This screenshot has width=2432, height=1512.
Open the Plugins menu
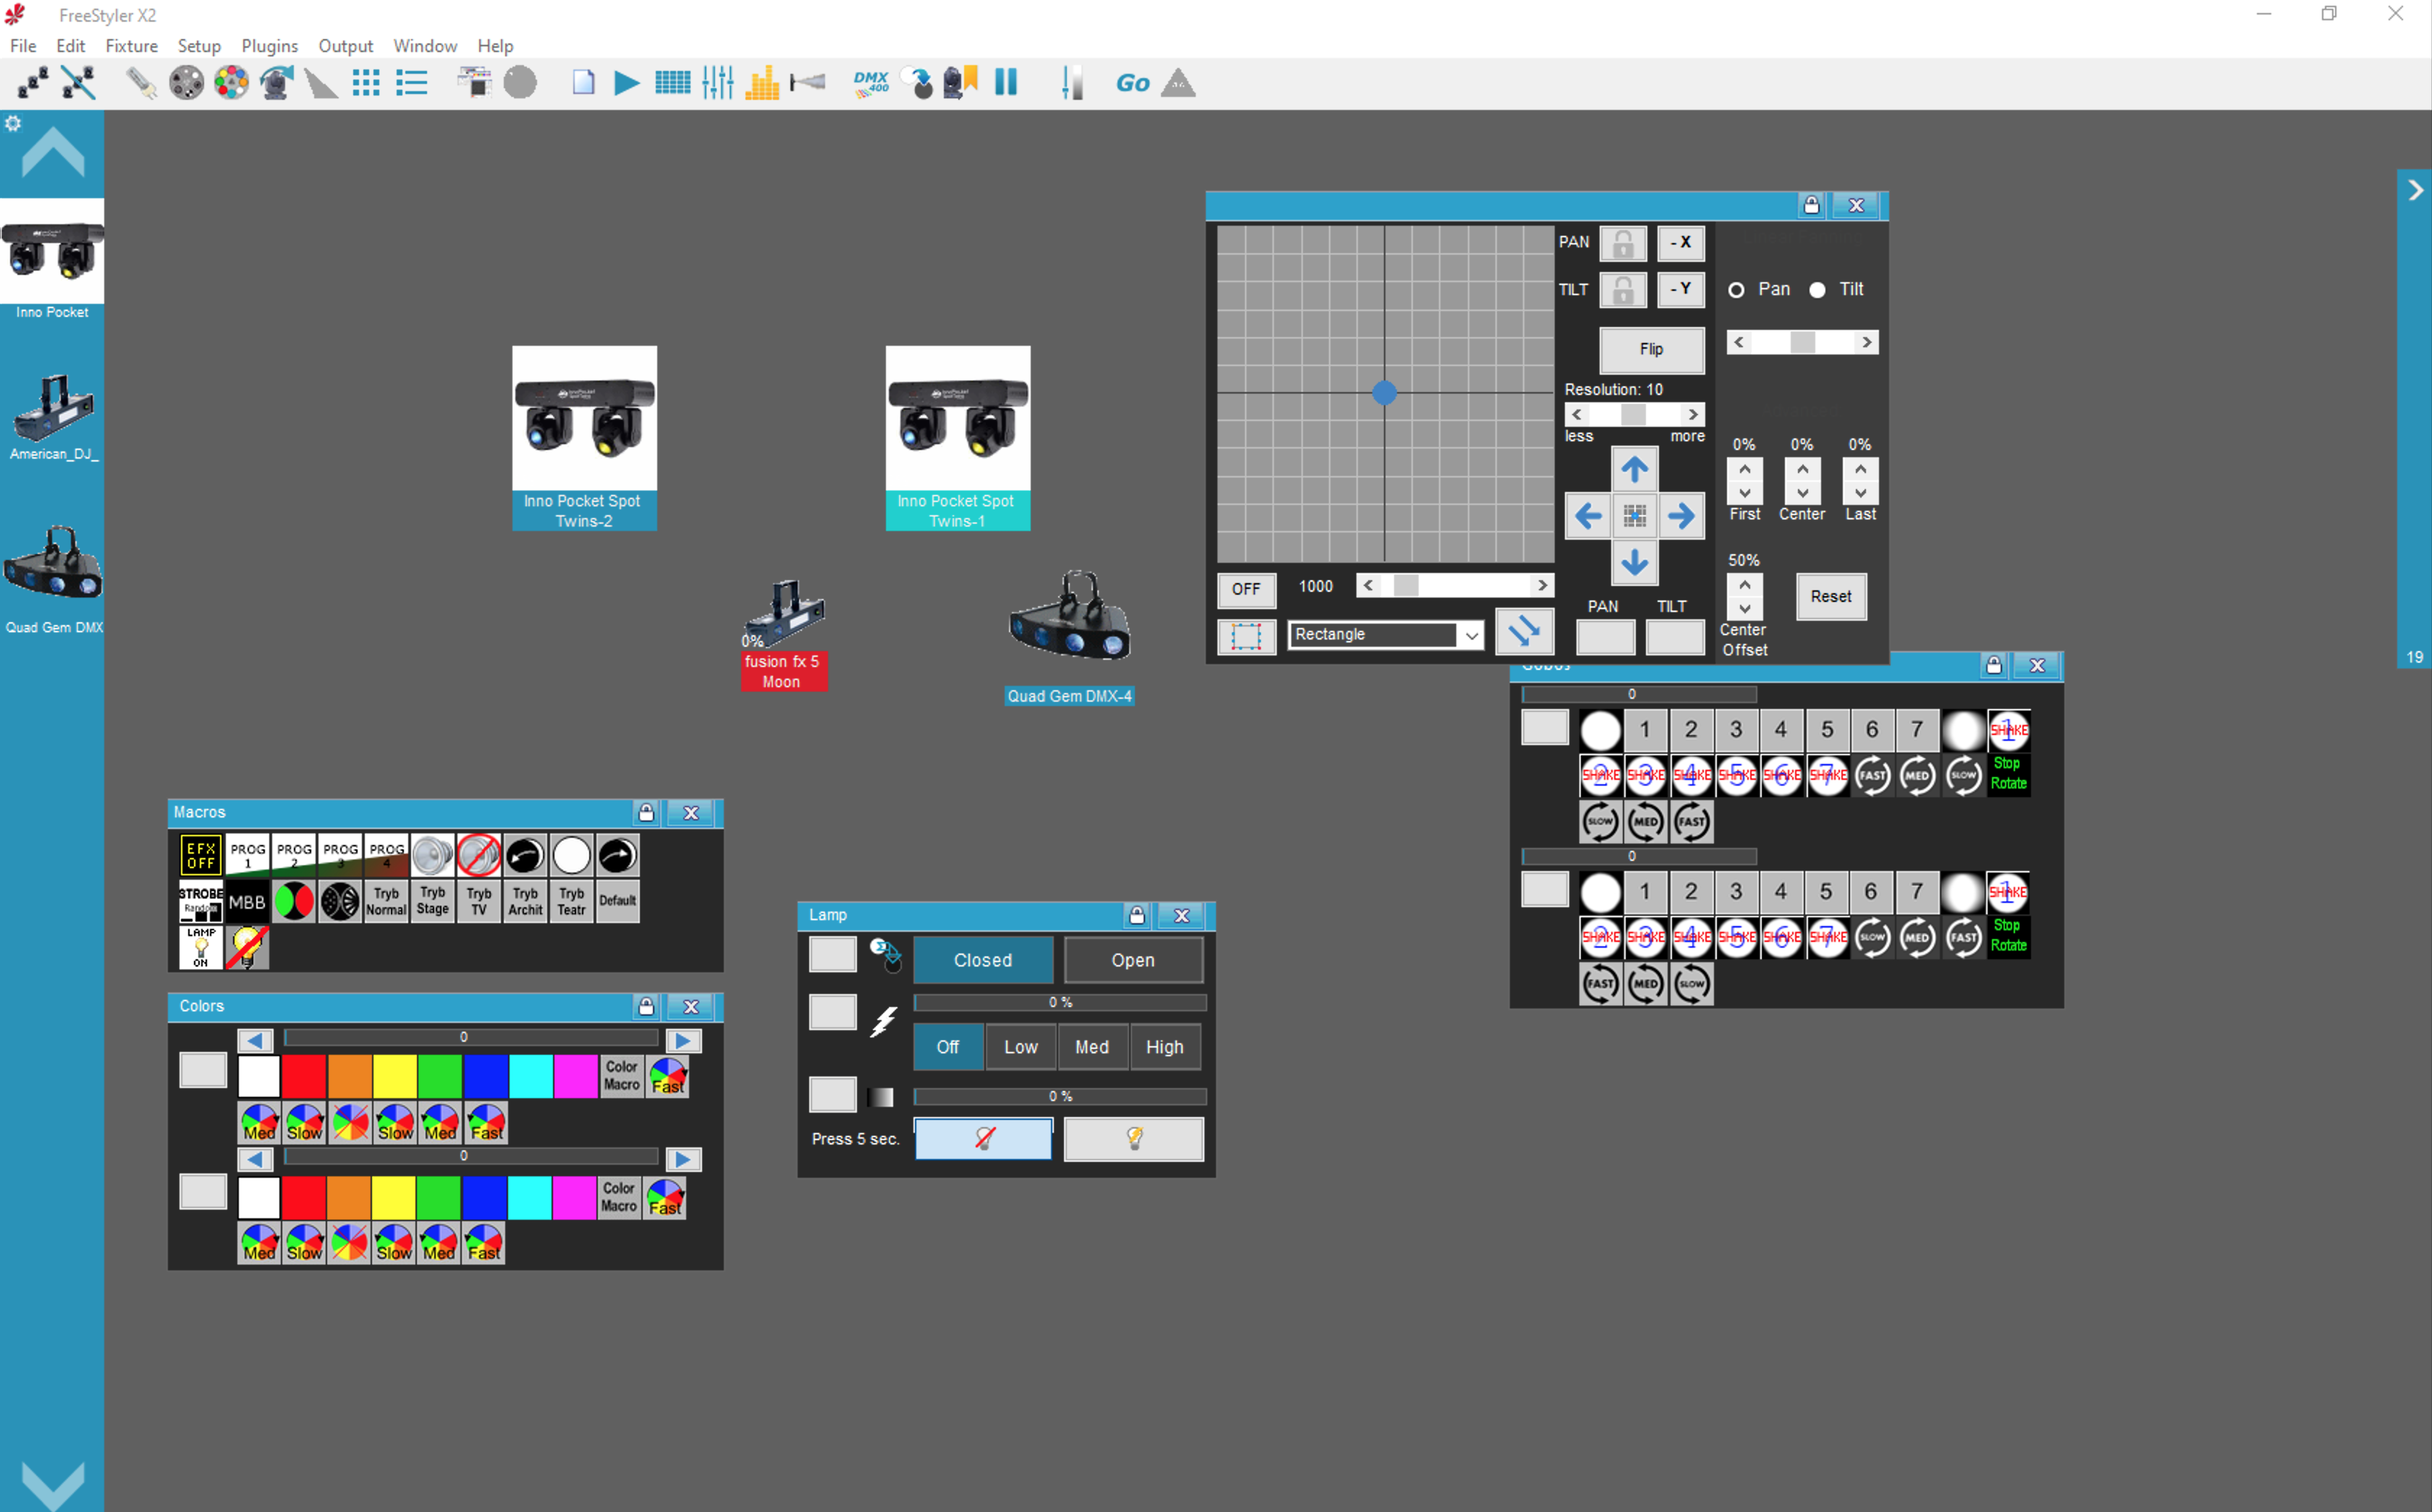point(269,46)
